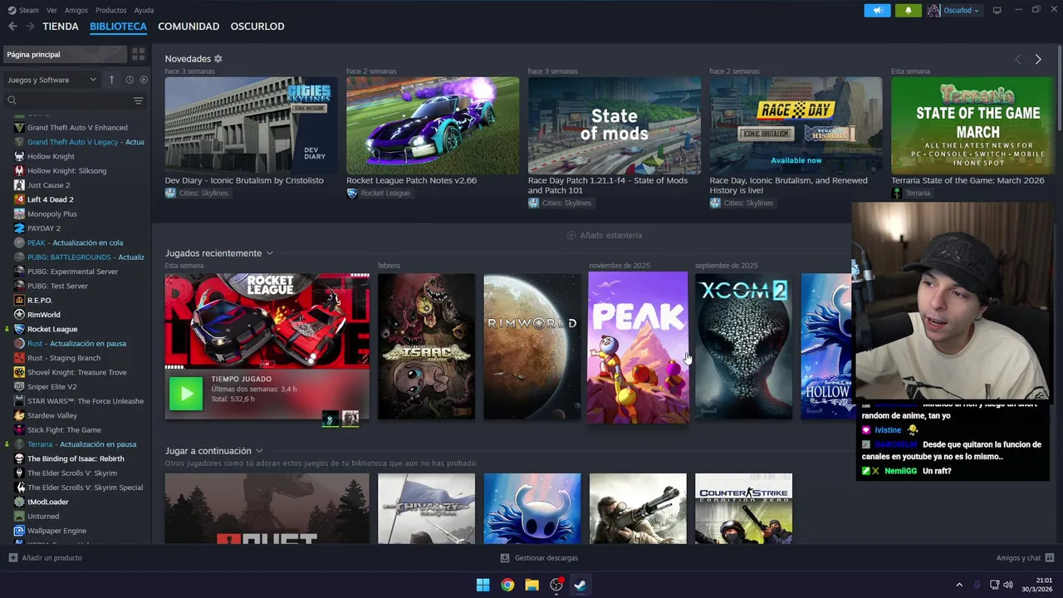Open the green notifications bell
The width and height of the screenshot is (1063, 598).
coord(908,10)
